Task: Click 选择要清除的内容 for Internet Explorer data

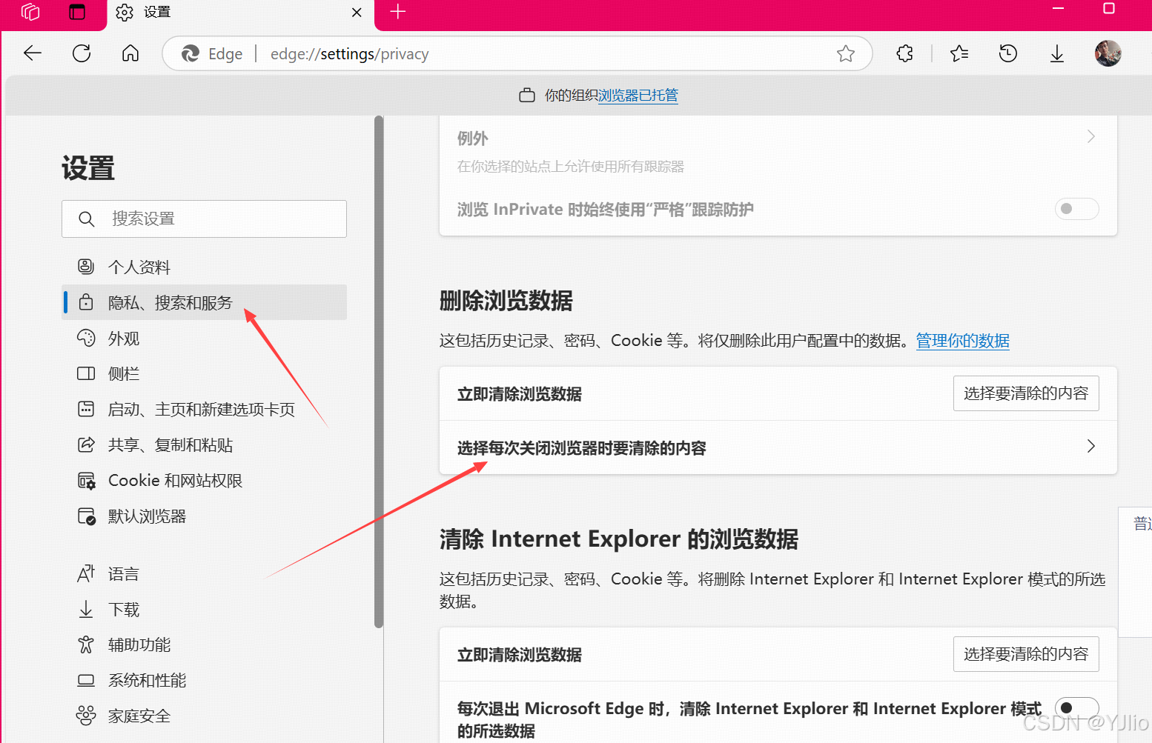Action: (x=1026, y=654)
